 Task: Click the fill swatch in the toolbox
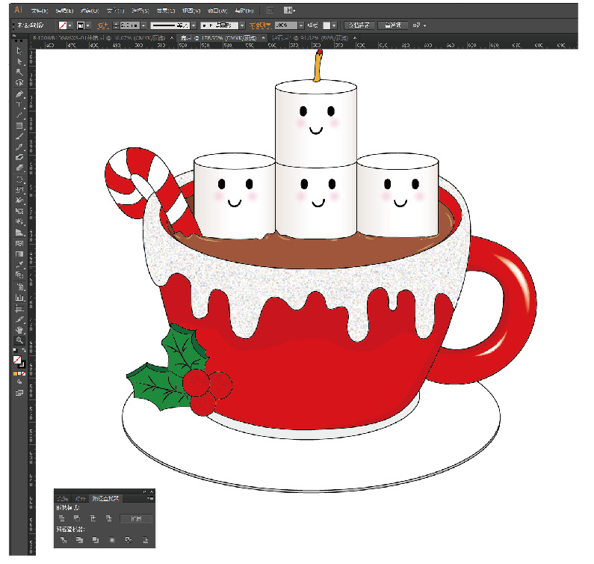point(17,360)
